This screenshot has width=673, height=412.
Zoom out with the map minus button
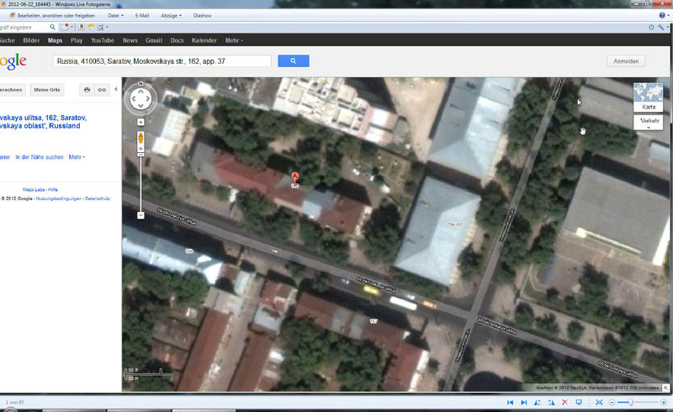tap(140, 215)
